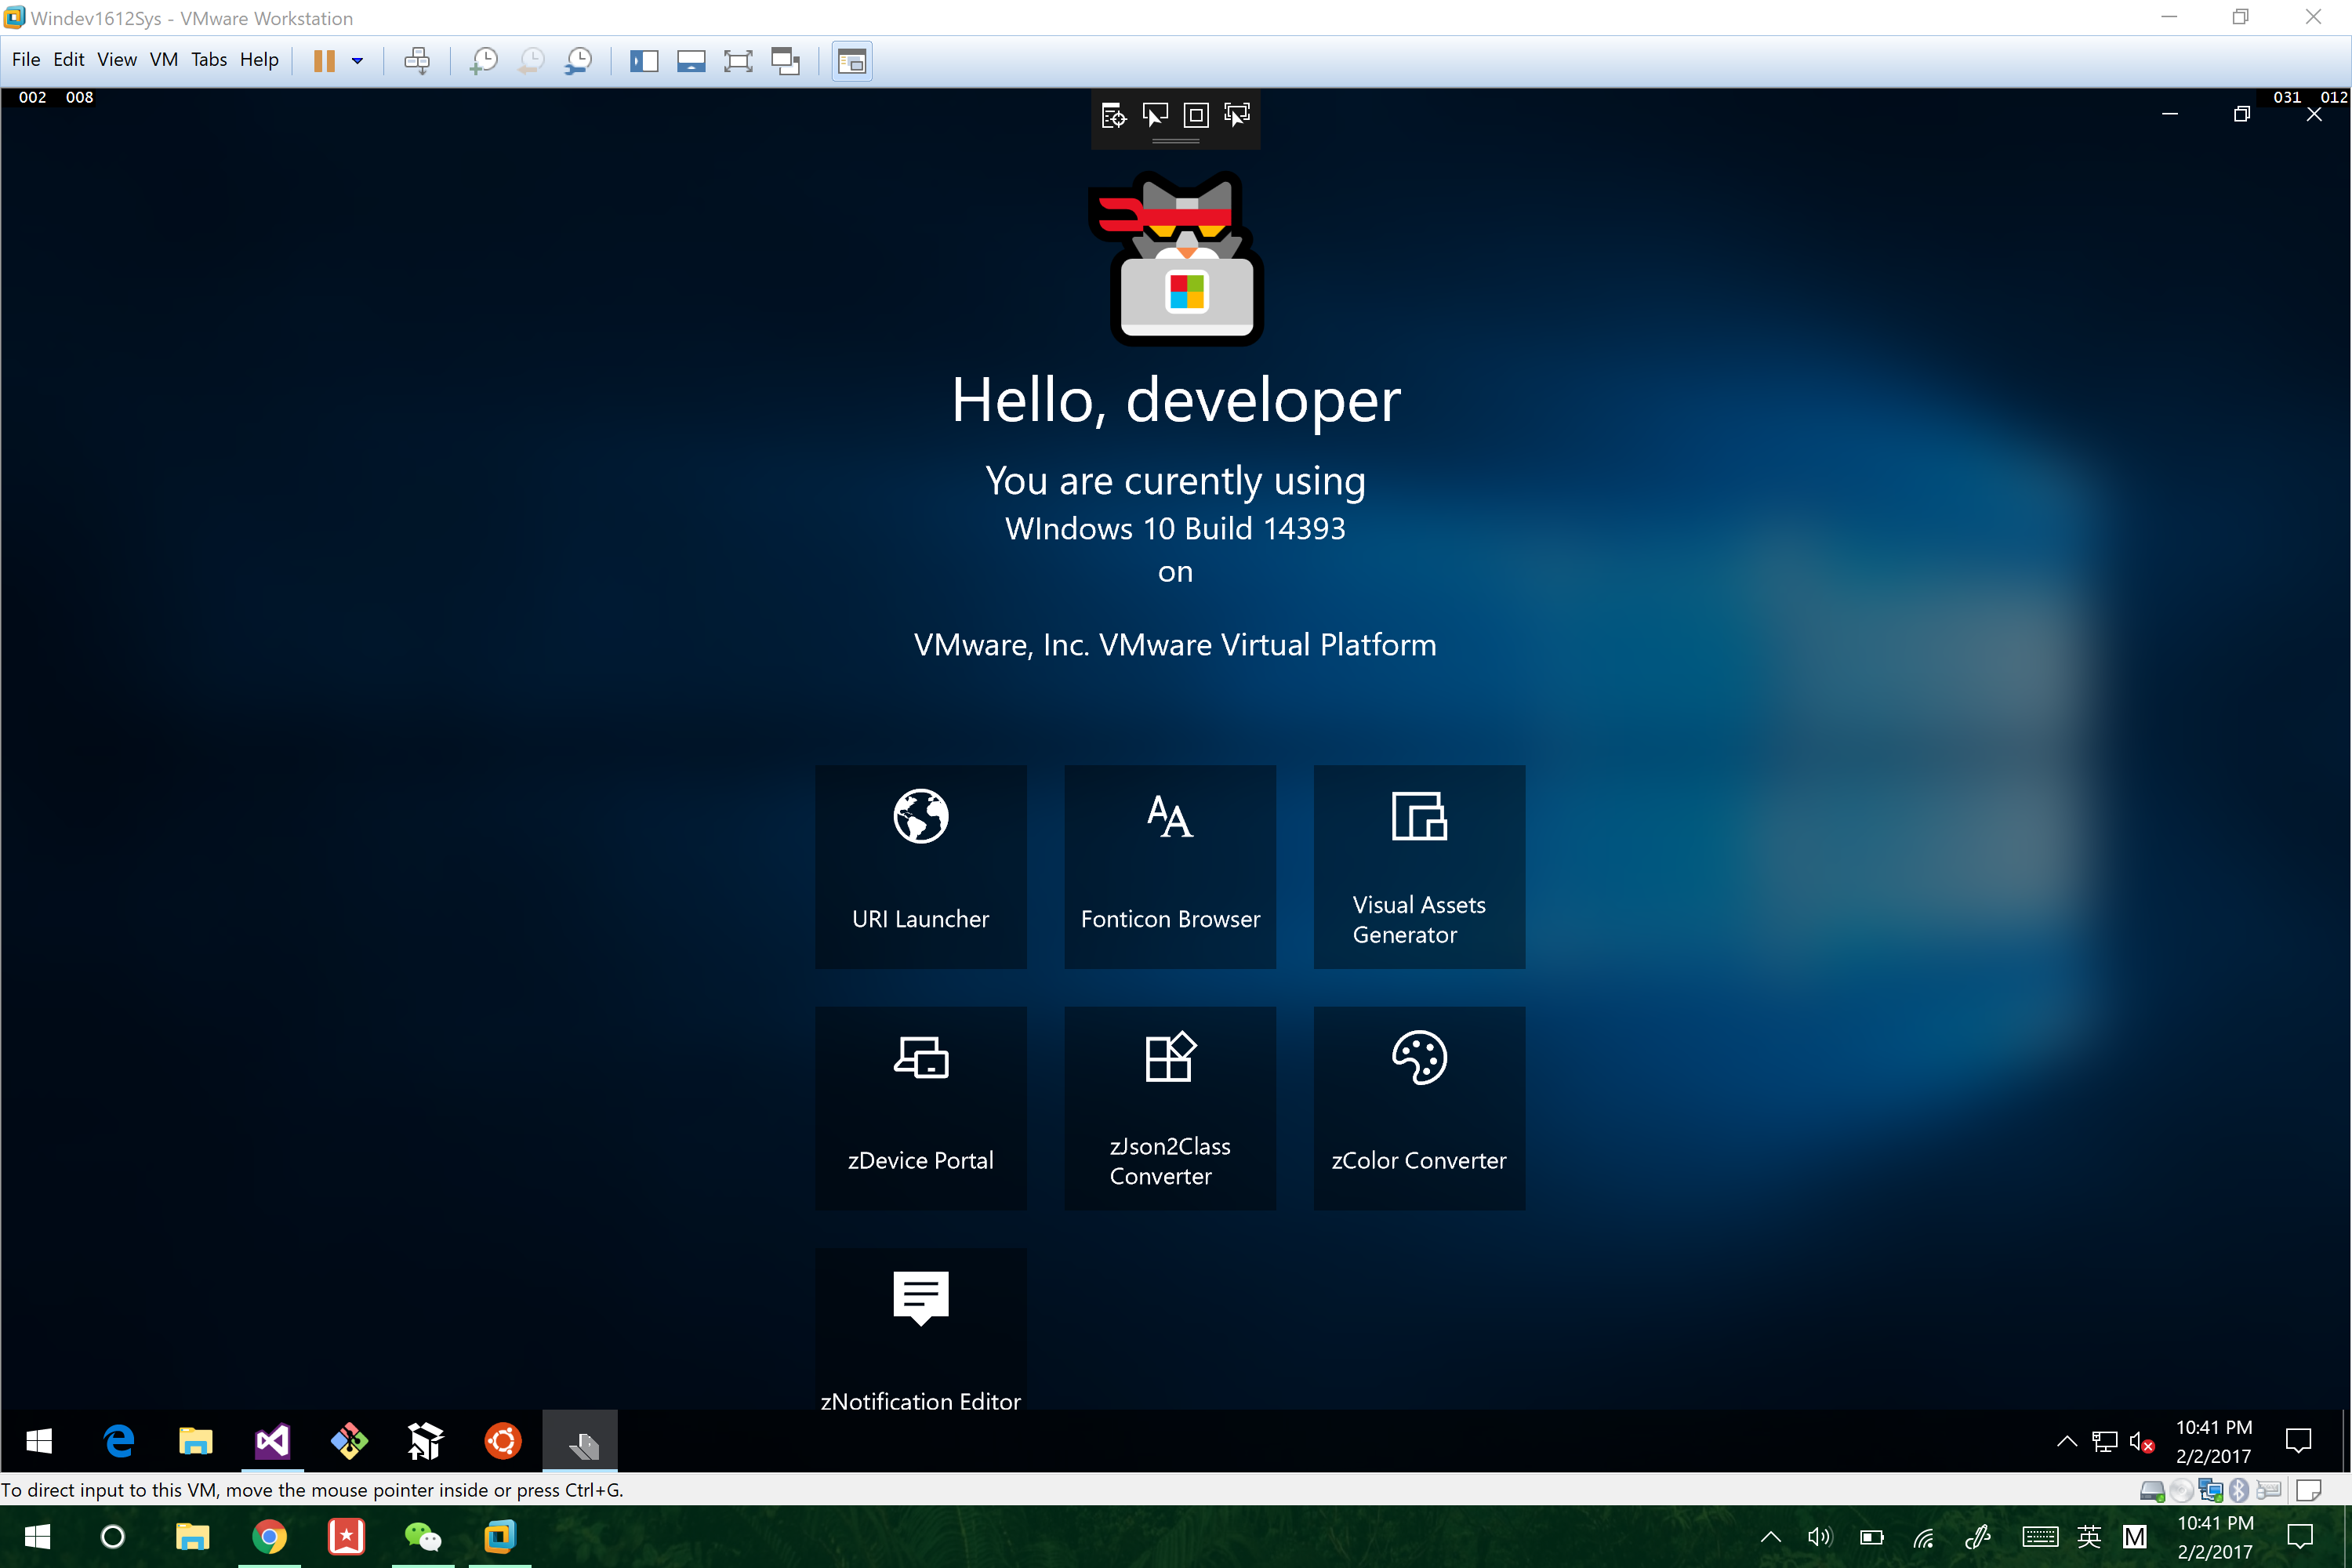
Task: Open the guest VM Start menu
Action: tap(39, 1441)
